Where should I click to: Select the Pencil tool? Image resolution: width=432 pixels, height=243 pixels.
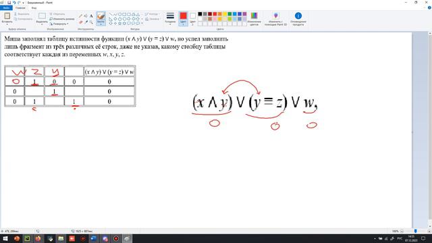(x=80, y=16)
